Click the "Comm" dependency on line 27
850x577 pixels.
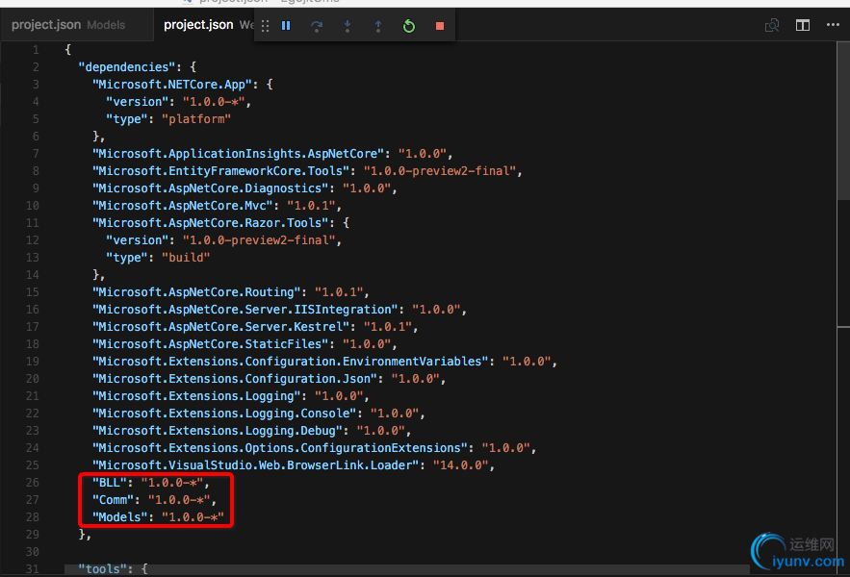tap(113, 500)
